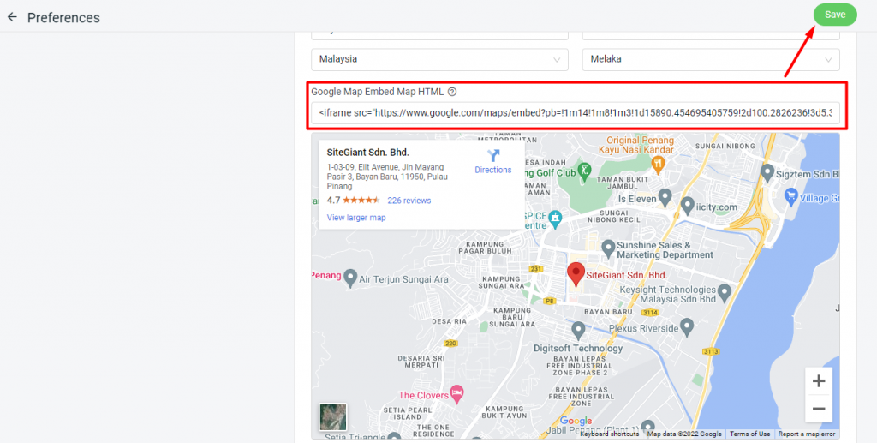Save the preferences
The image size is (877, 443).
point(834,15)
